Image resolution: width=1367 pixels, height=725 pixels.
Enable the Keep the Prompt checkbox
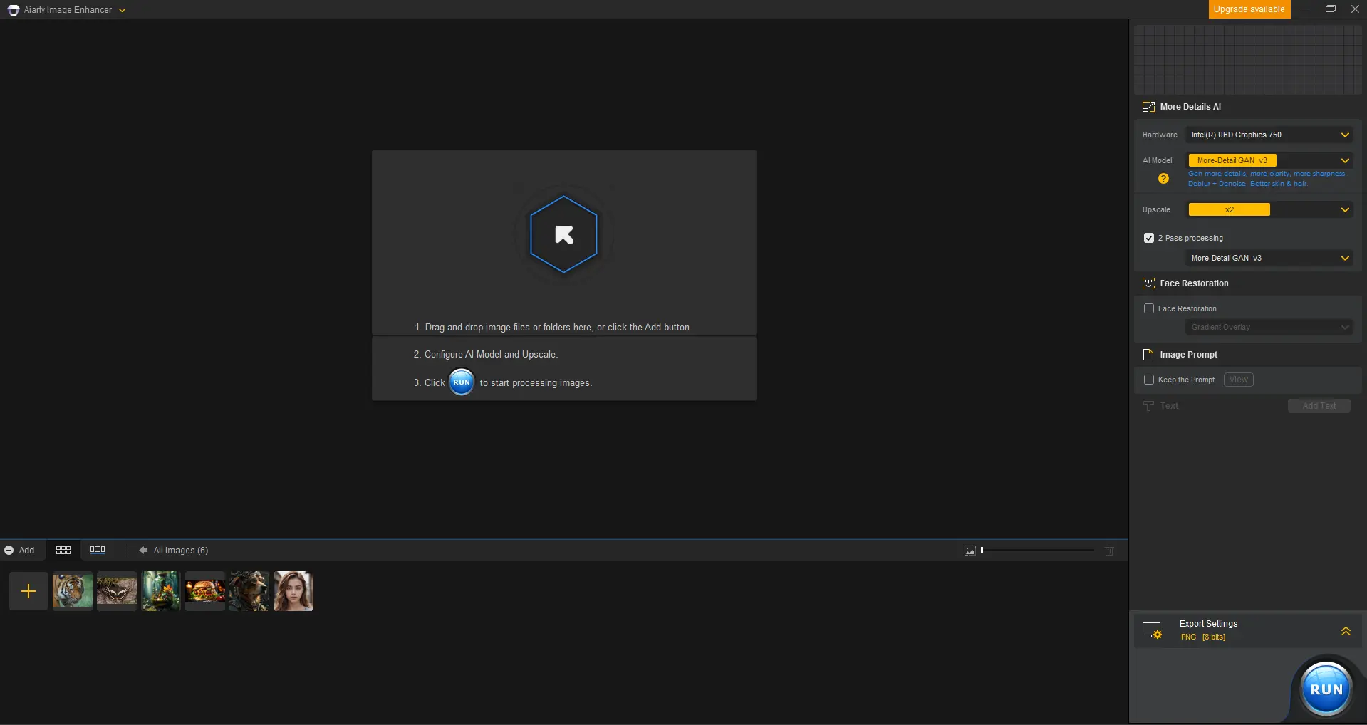[x=1148, y=380]
